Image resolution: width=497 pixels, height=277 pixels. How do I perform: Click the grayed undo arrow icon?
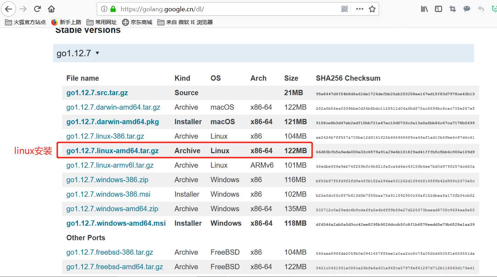tap(481, 9)
